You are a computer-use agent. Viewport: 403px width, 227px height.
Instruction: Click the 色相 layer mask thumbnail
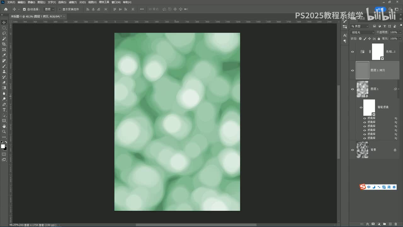click(378, 52)
